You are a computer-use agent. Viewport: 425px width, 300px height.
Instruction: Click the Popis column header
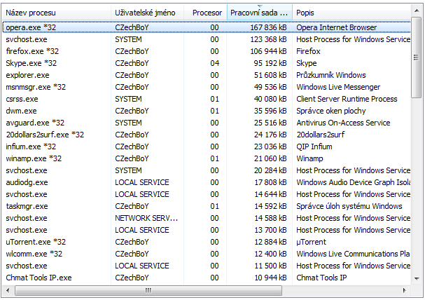point(351,13)
